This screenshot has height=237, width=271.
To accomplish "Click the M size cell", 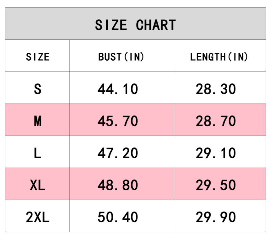I will 37,121.
